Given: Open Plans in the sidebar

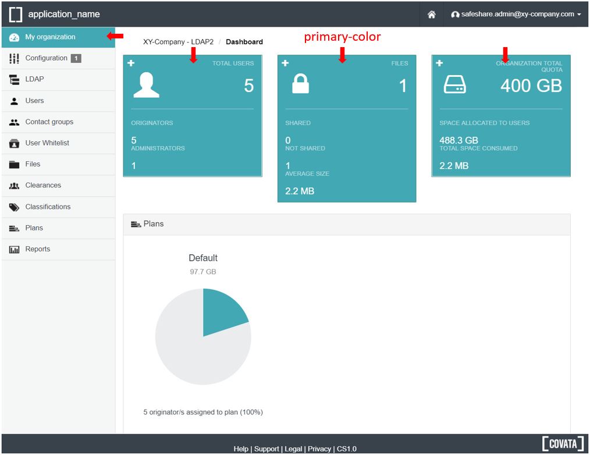Looking at the screenshot, I should pyautogui.click(x=58, y=227).
